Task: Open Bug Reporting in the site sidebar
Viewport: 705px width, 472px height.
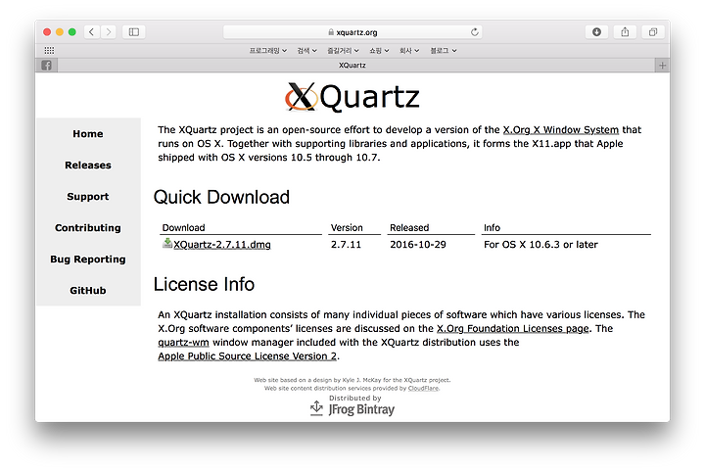Action: 88,260
